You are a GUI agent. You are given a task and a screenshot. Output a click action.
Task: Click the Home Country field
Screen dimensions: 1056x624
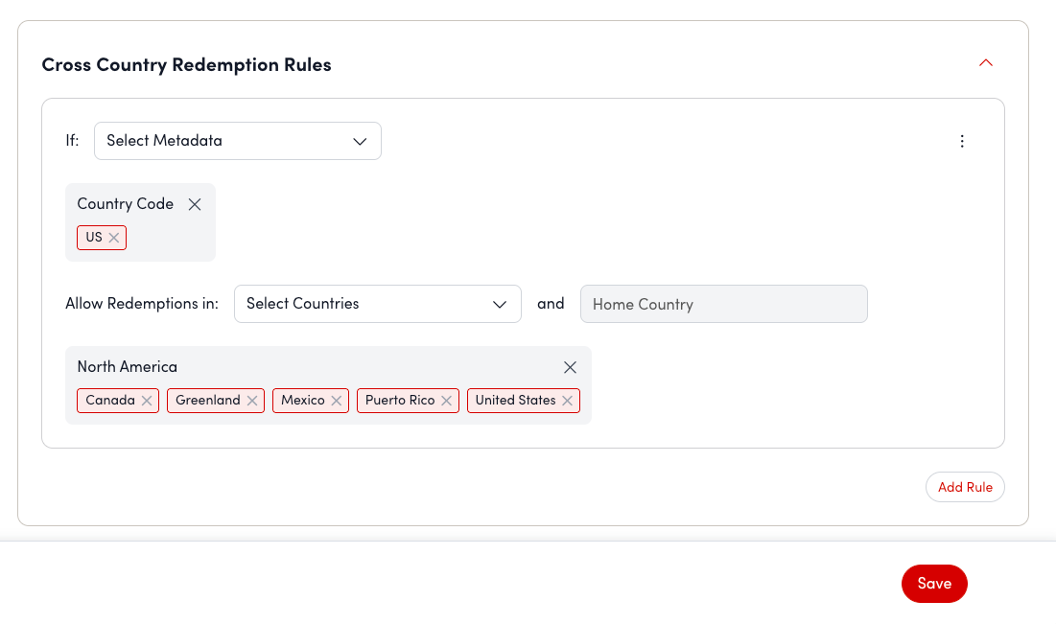723,304
